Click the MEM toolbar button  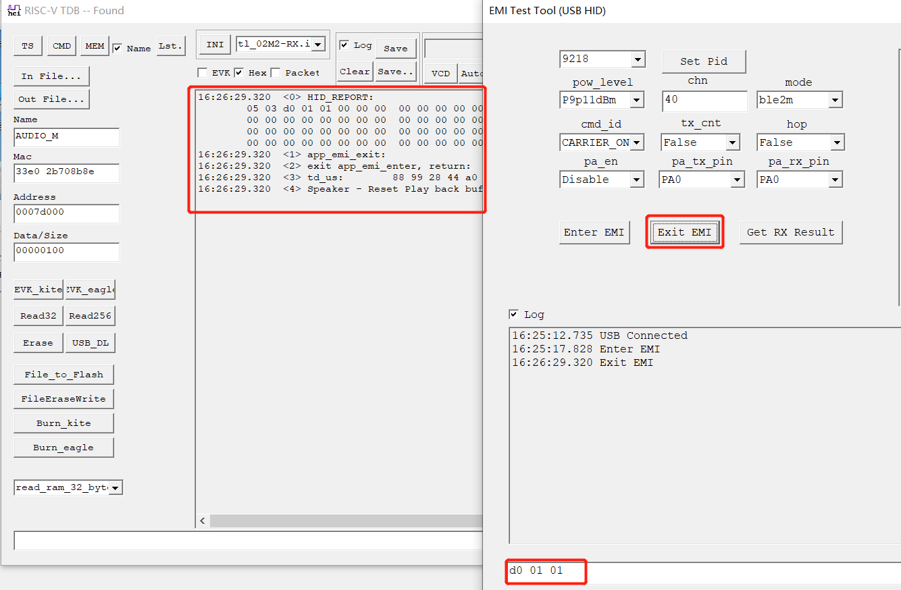coord(95,46)
